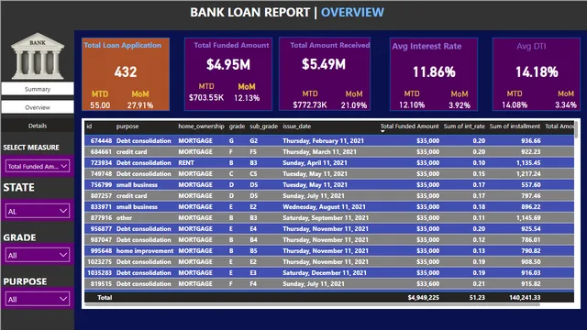587x330 pixels.
Task: Select the Total Amount Received card
Action: (x=325, y=74)
